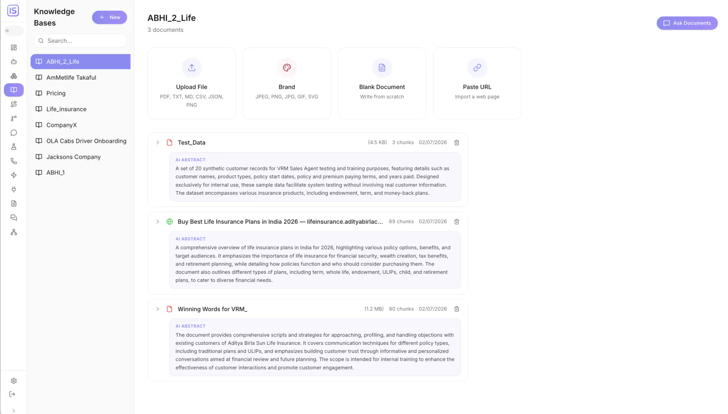
Task: Click the '3 documents' count text
Action: [x=166, y=30]
